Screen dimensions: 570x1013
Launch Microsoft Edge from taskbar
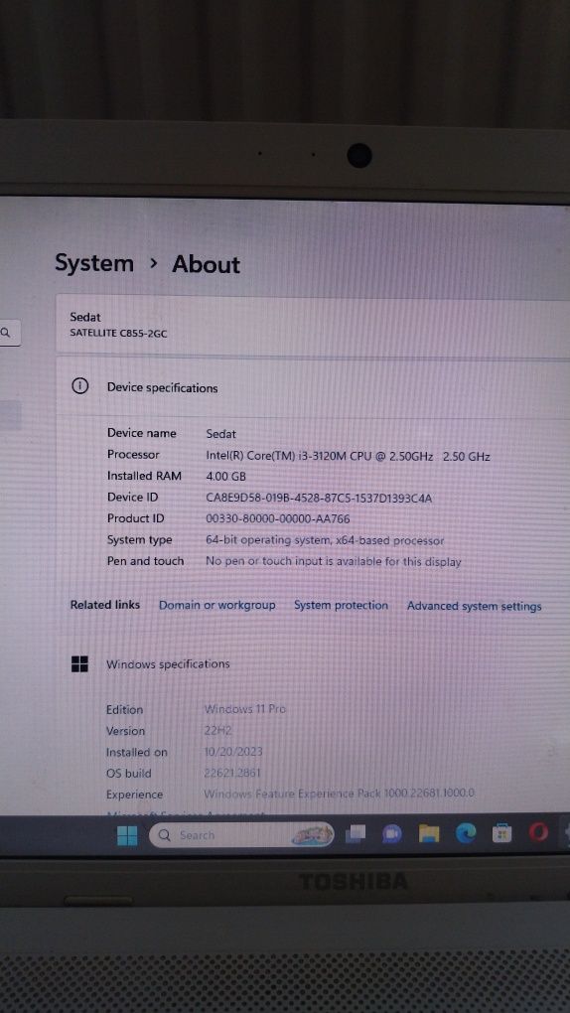click(466, 833)
